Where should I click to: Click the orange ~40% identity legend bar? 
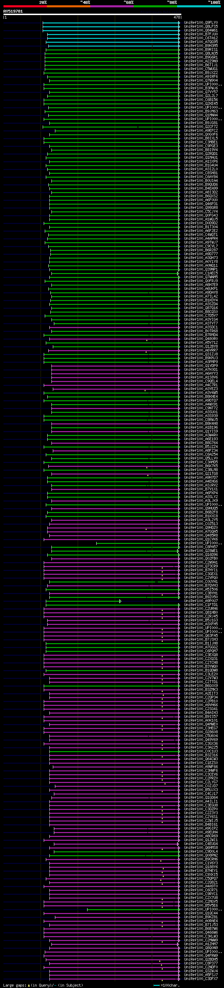click(69, 7)
